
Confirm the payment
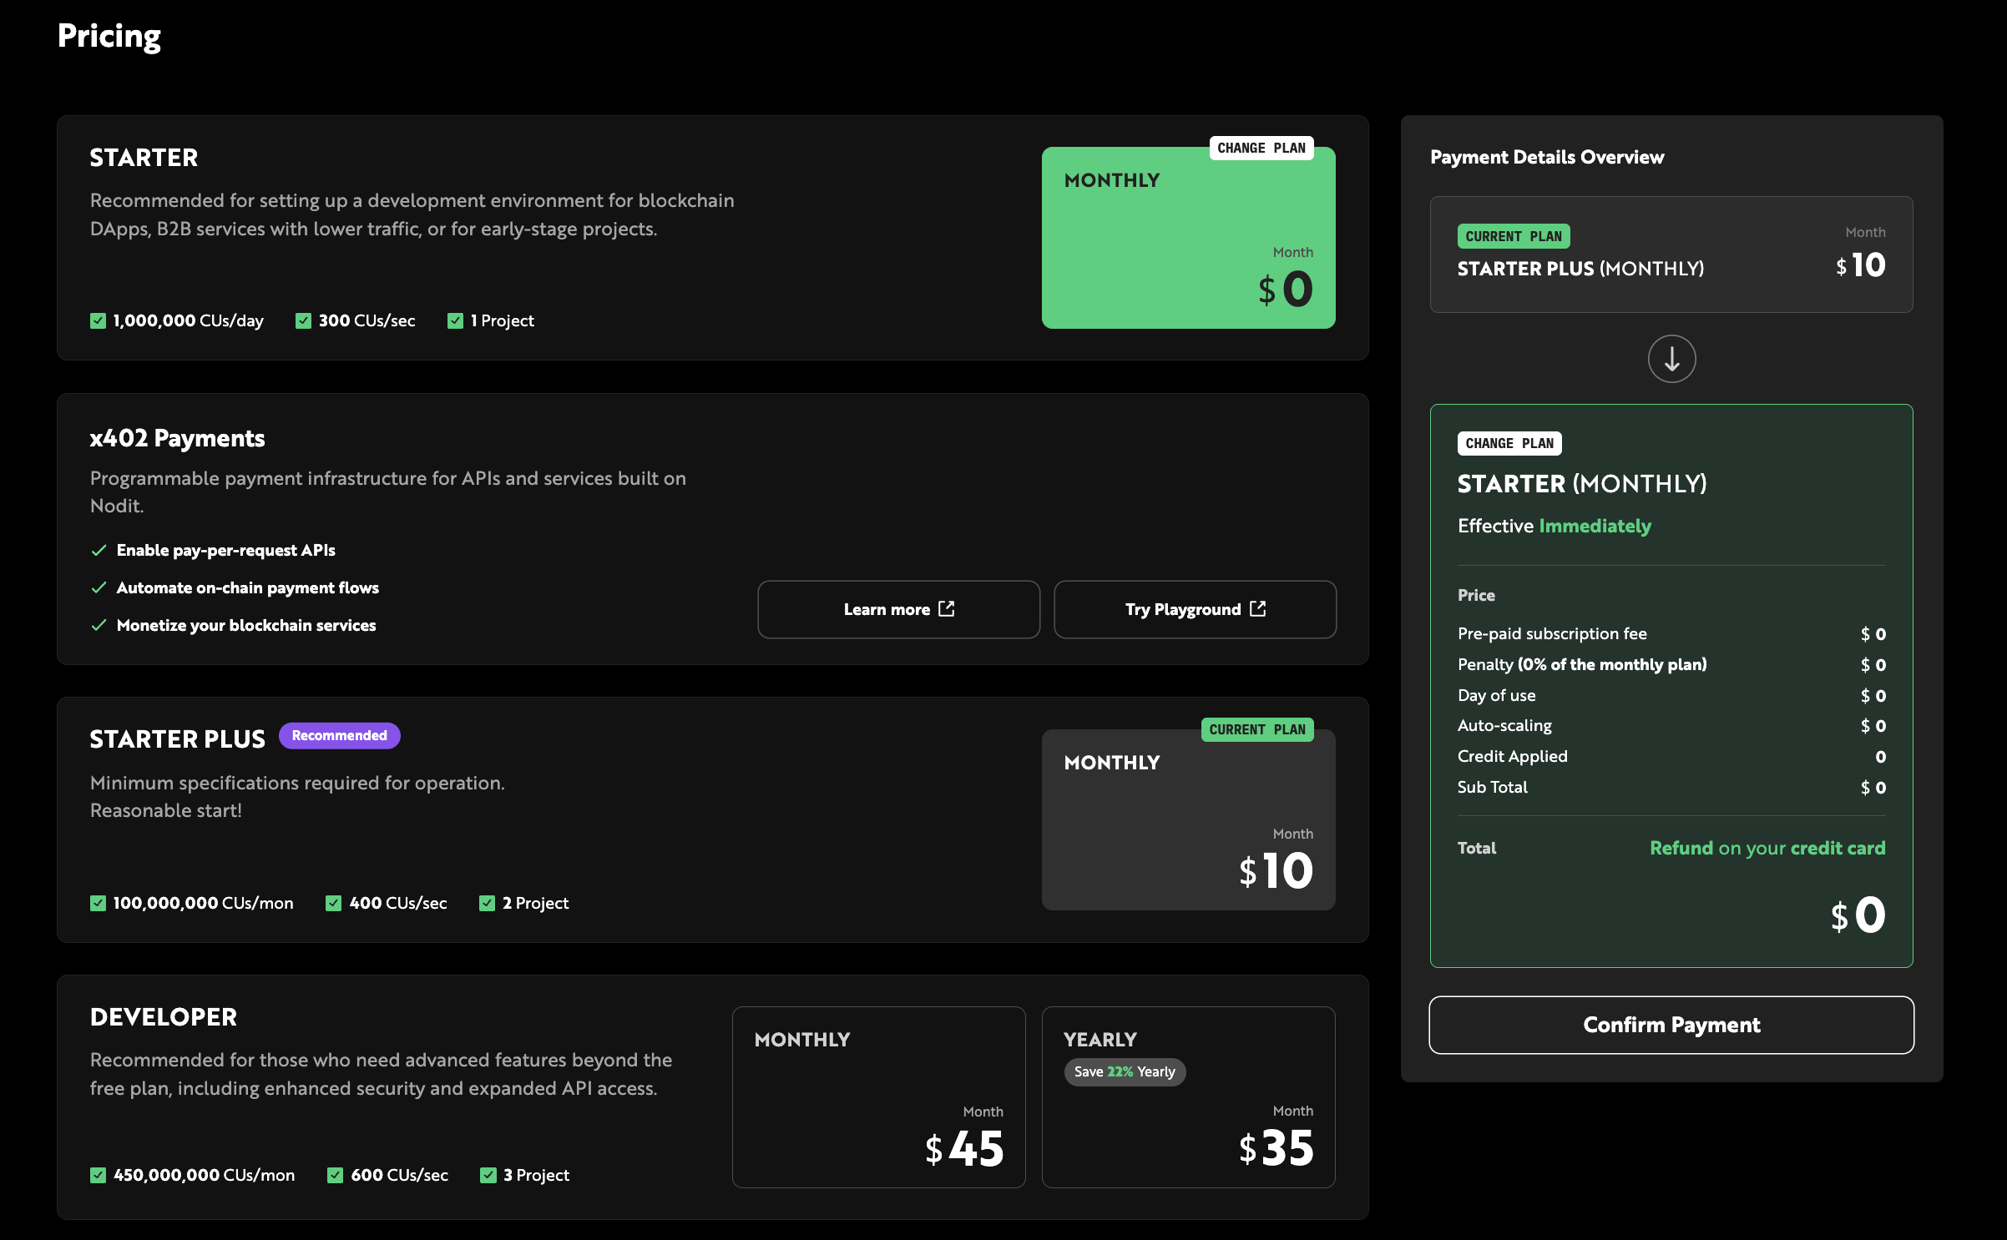pyautogui.click(x=1671, y=1025)
